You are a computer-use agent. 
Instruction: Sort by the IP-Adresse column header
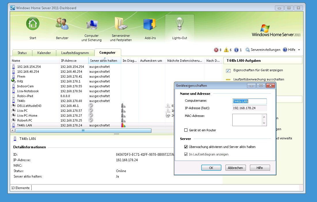74,61
